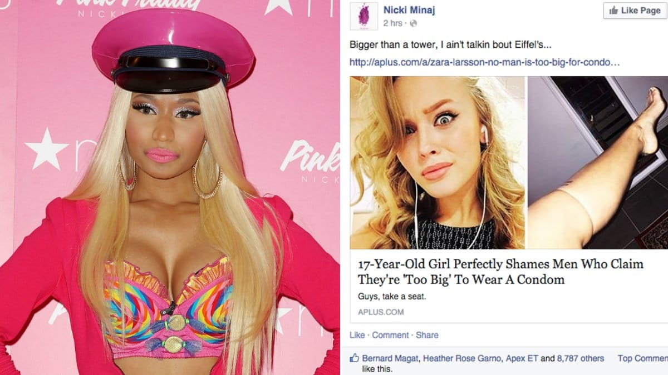
Task: Like the post via Like link
Action: click(357, 335)
